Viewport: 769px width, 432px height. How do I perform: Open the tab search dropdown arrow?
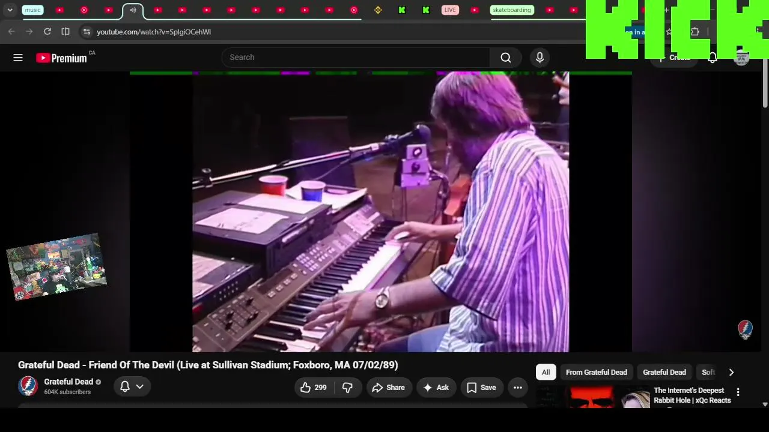click(10, 10)
